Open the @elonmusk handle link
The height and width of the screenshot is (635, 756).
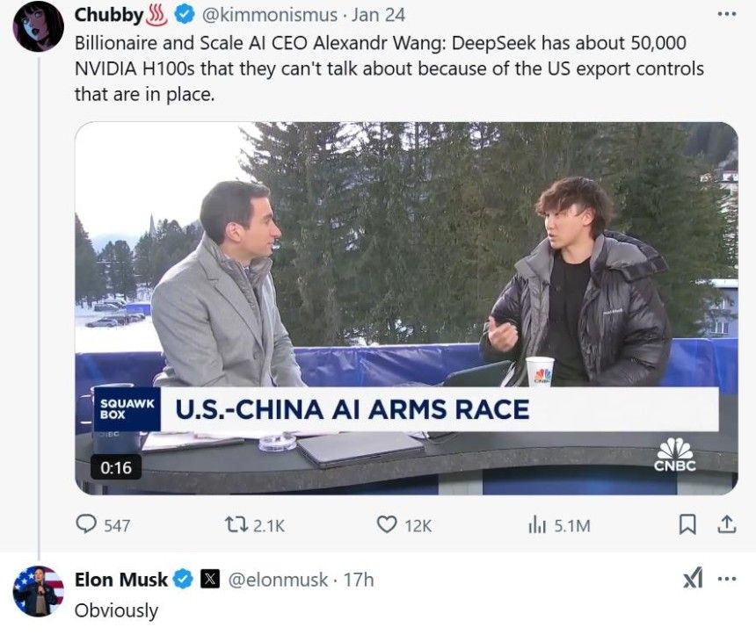pyautogui.click(x=279, y=580)
